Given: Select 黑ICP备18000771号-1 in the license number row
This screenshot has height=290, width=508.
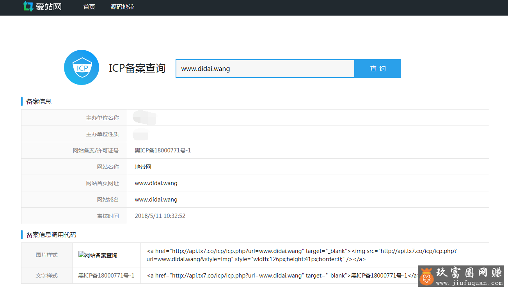Looking at the screenshot, I should coord(163,150).
